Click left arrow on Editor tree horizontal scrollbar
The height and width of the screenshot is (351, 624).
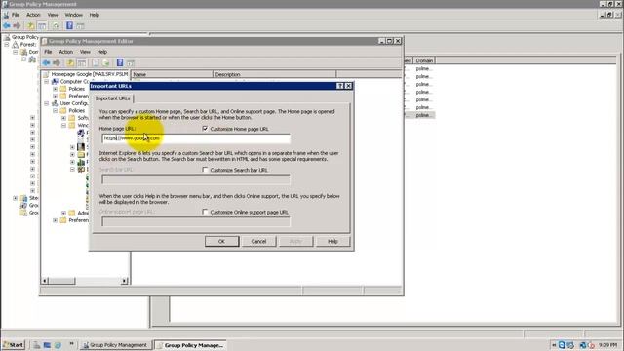pyautogui.click(x=45, y=281)
